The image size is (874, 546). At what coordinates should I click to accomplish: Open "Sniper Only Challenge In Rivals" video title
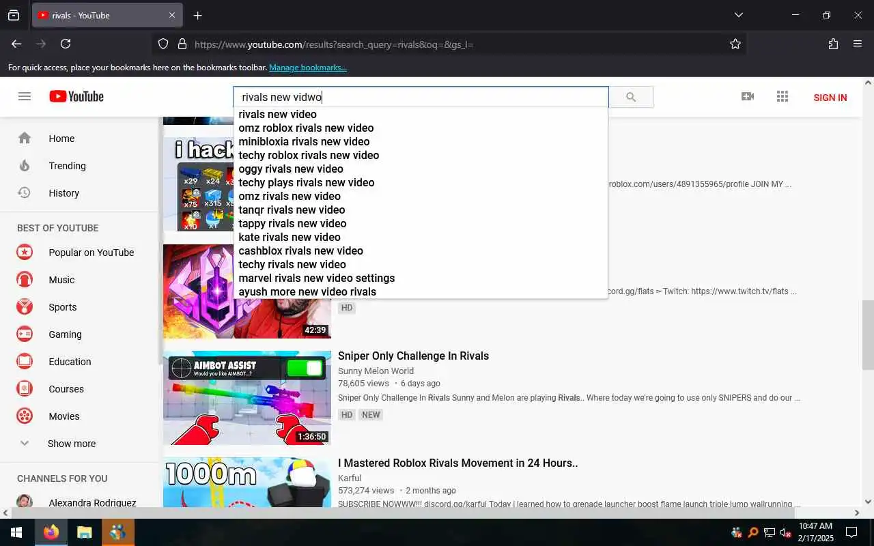413,356
